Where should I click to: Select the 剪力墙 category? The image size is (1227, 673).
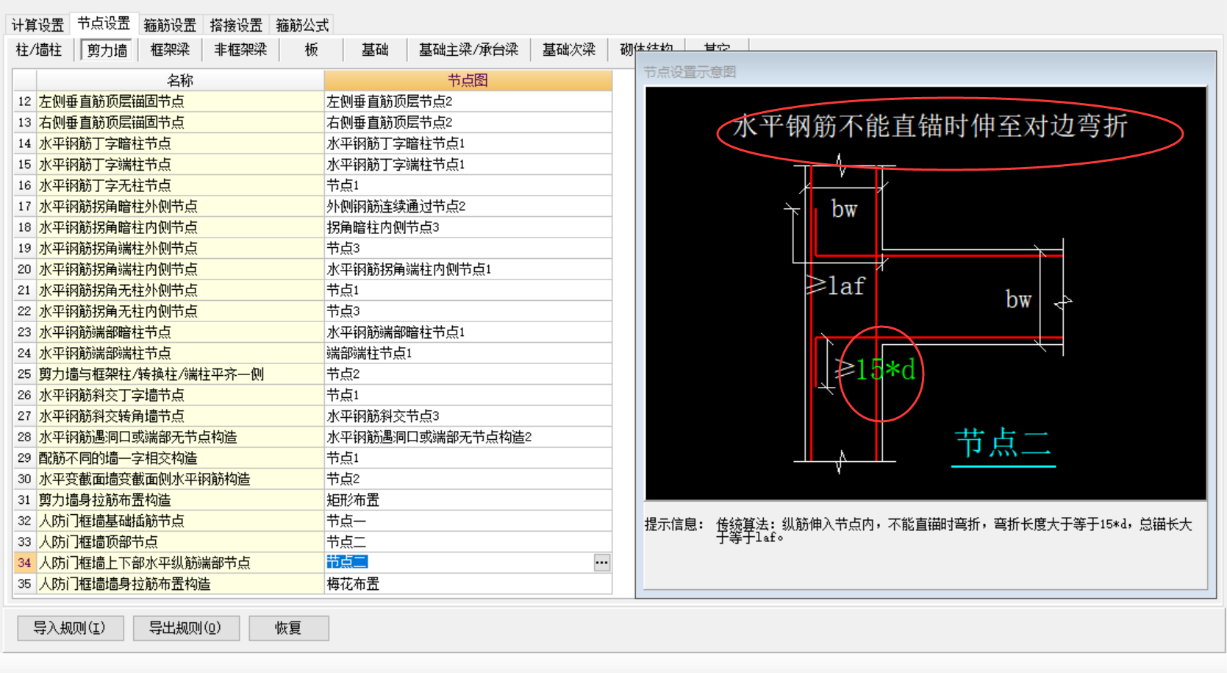click(x=107, y=50)
